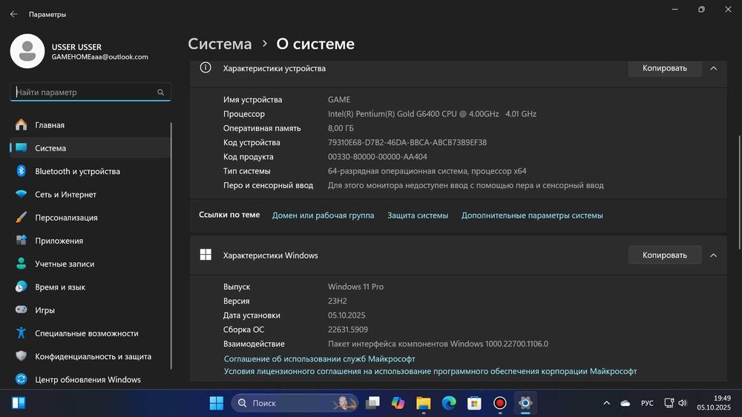
Task: Open Центр обновления Windows sync icon
Action: (22, 379)
